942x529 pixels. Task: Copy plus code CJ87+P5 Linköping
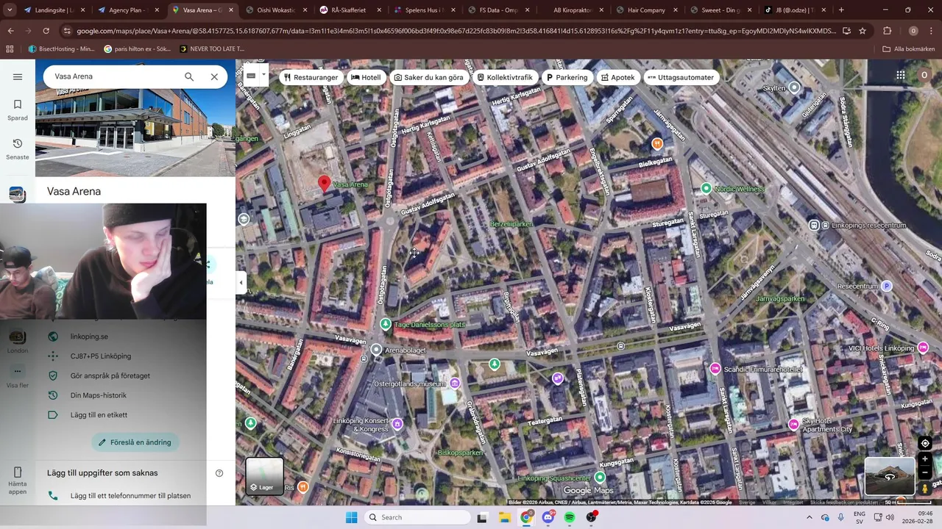(x=101, y=356)
